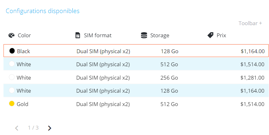Sort by Prix column header
Screen dimensions: 269x135
pyautogui.click(x=221, y=35)
